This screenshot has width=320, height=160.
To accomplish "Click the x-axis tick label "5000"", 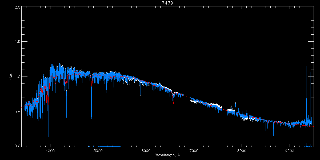I will tap(98, 151).
